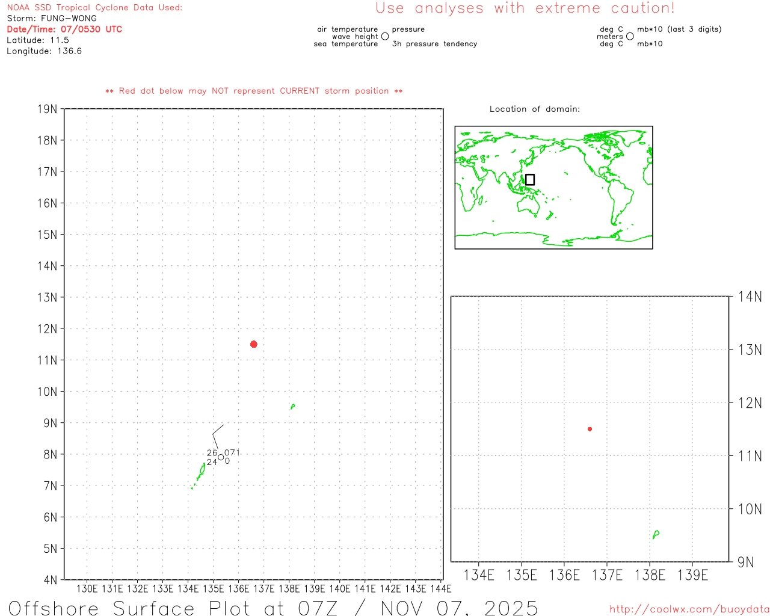Click the 'Longitude: 136.6' text
The image size is (770, 616).
(x=45, y=51)
